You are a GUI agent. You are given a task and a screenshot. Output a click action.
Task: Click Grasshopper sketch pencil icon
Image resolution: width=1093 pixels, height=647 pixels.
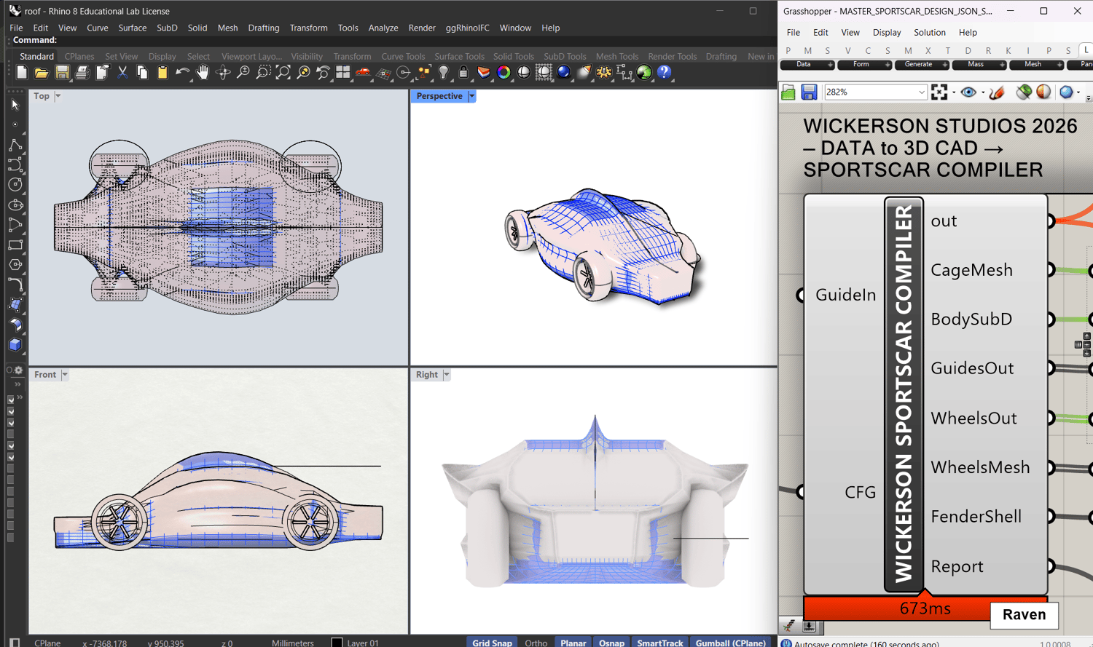[x=998, y=92]
